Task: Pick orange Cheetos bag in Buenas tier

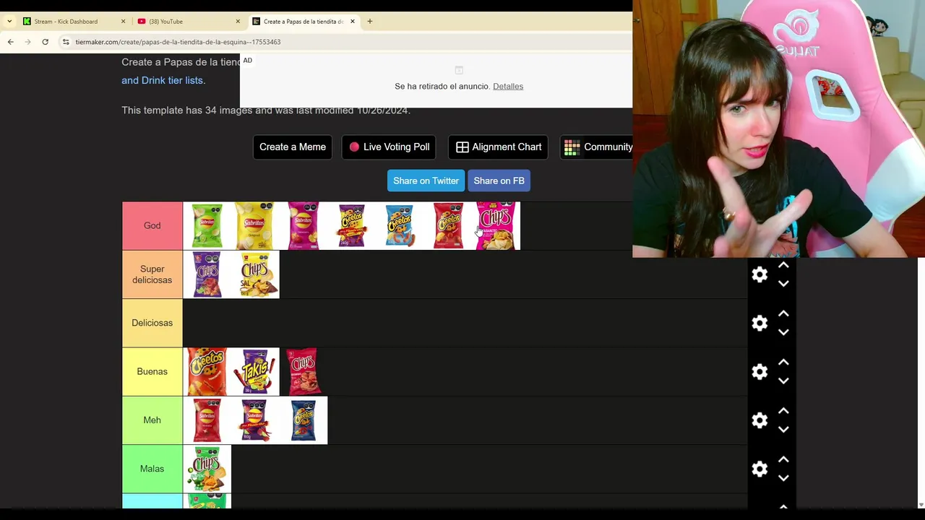Action: tap(207, 372)
